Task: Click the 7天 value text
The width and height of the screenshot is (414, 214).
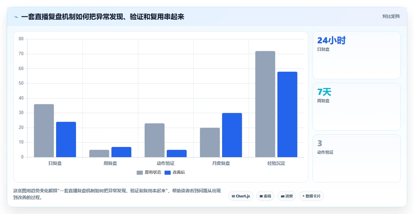Action: [324, 92]
